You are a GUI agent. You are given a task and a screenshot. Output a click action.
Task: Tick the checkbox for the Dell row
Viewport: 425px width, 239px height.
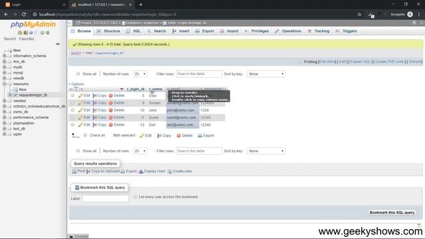pyautogui.click(x=72, y=125)
